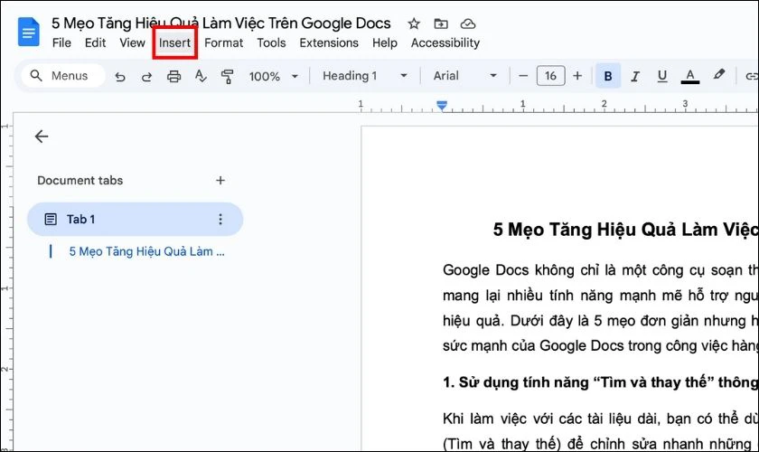The width and height of the screenshot is (759, 452).
Task: Open the Heading 1 style dropdown
Action: [x=365, y=76]
